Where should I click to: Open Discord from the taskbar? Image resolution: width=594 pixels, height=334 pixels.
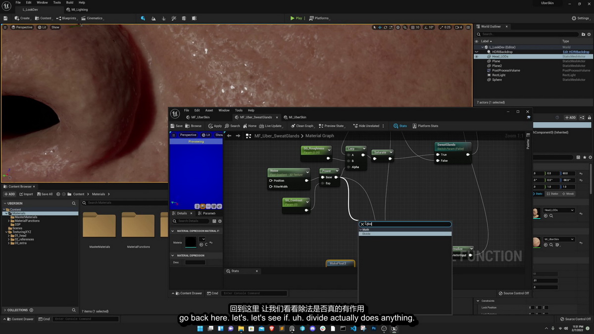(x=312, y=329)
